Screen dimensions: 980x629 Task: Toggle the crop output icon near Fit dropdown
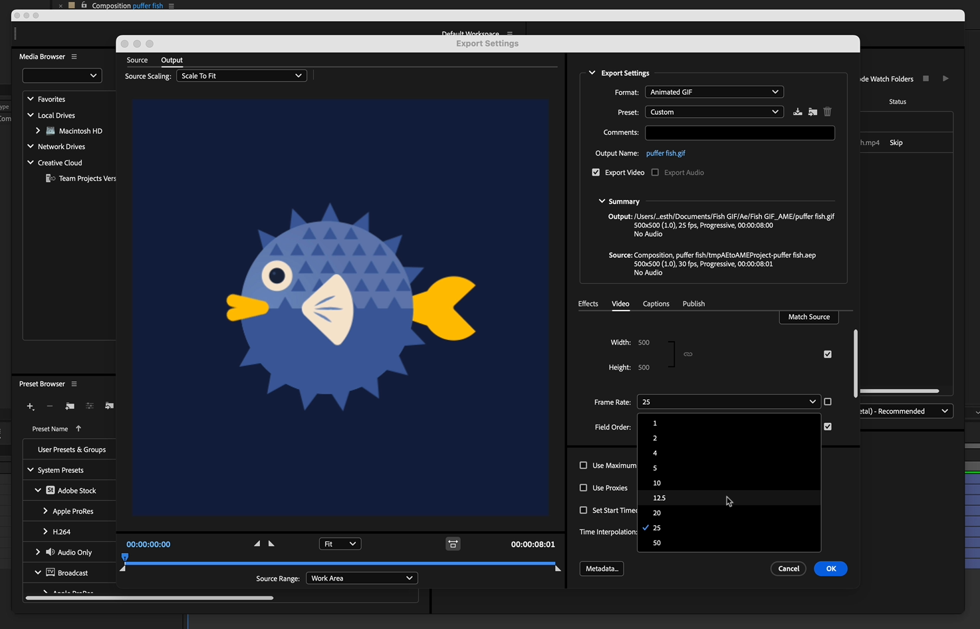453,543
